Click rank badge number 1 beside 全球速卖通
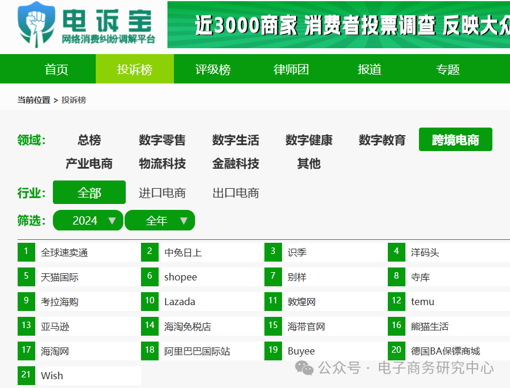The width and height of the screenshot is (510, 388). 26,252
